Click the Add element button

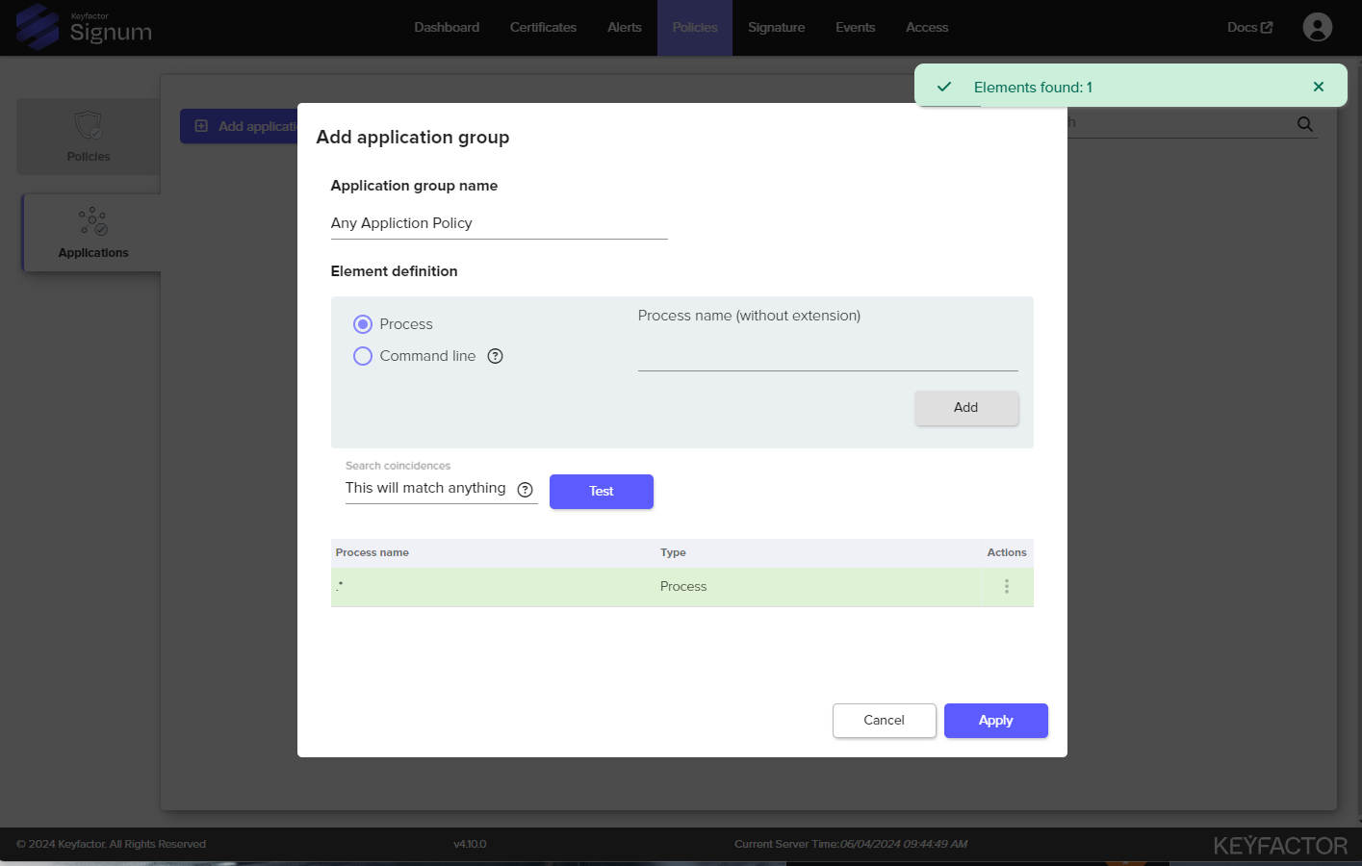tap(965, 408)
